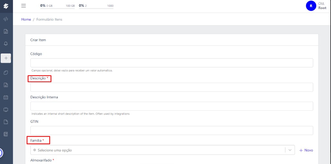Click into the Descrição input field
Screen dimensions: 331x164
point(171,87)
